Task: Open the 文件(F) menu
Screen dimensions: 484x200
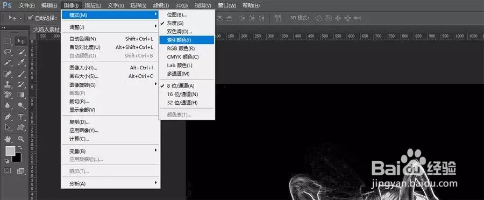Action: 26,5
